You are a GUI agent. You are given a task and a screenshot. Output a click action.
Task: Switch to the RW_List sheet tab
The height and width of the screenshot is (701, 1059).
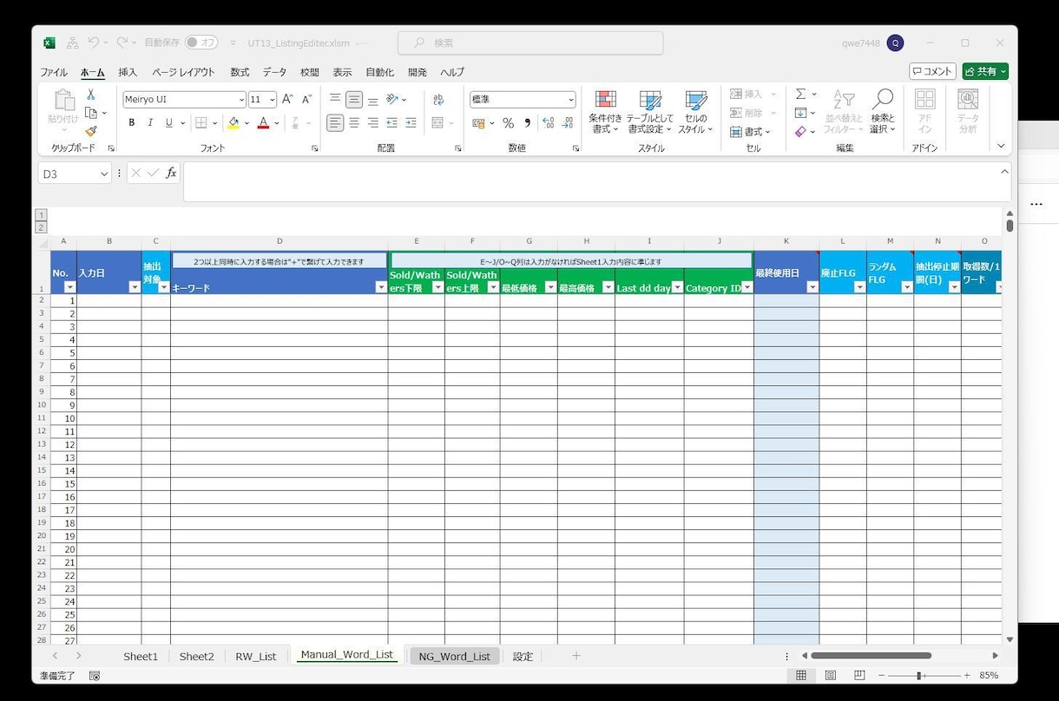click(256, 657)
